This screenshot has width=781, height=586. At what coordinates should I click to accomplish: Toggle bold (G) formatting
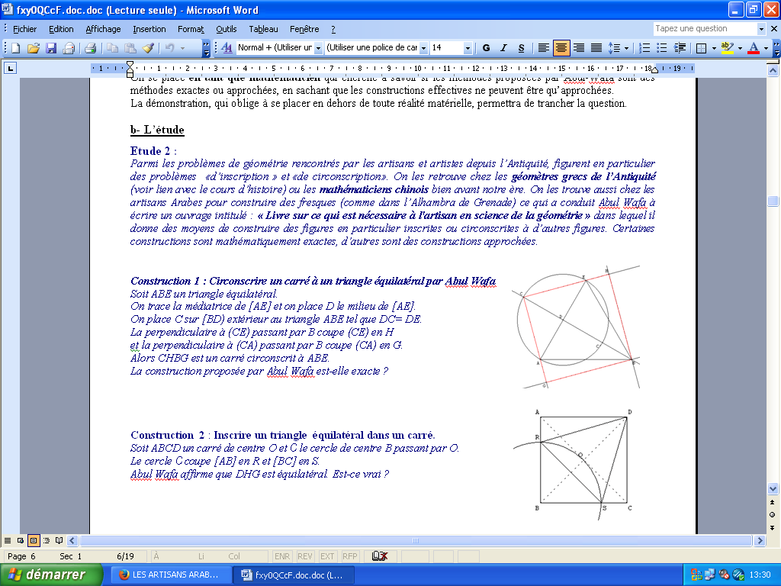pyautogui.click(x=486, y=48)
